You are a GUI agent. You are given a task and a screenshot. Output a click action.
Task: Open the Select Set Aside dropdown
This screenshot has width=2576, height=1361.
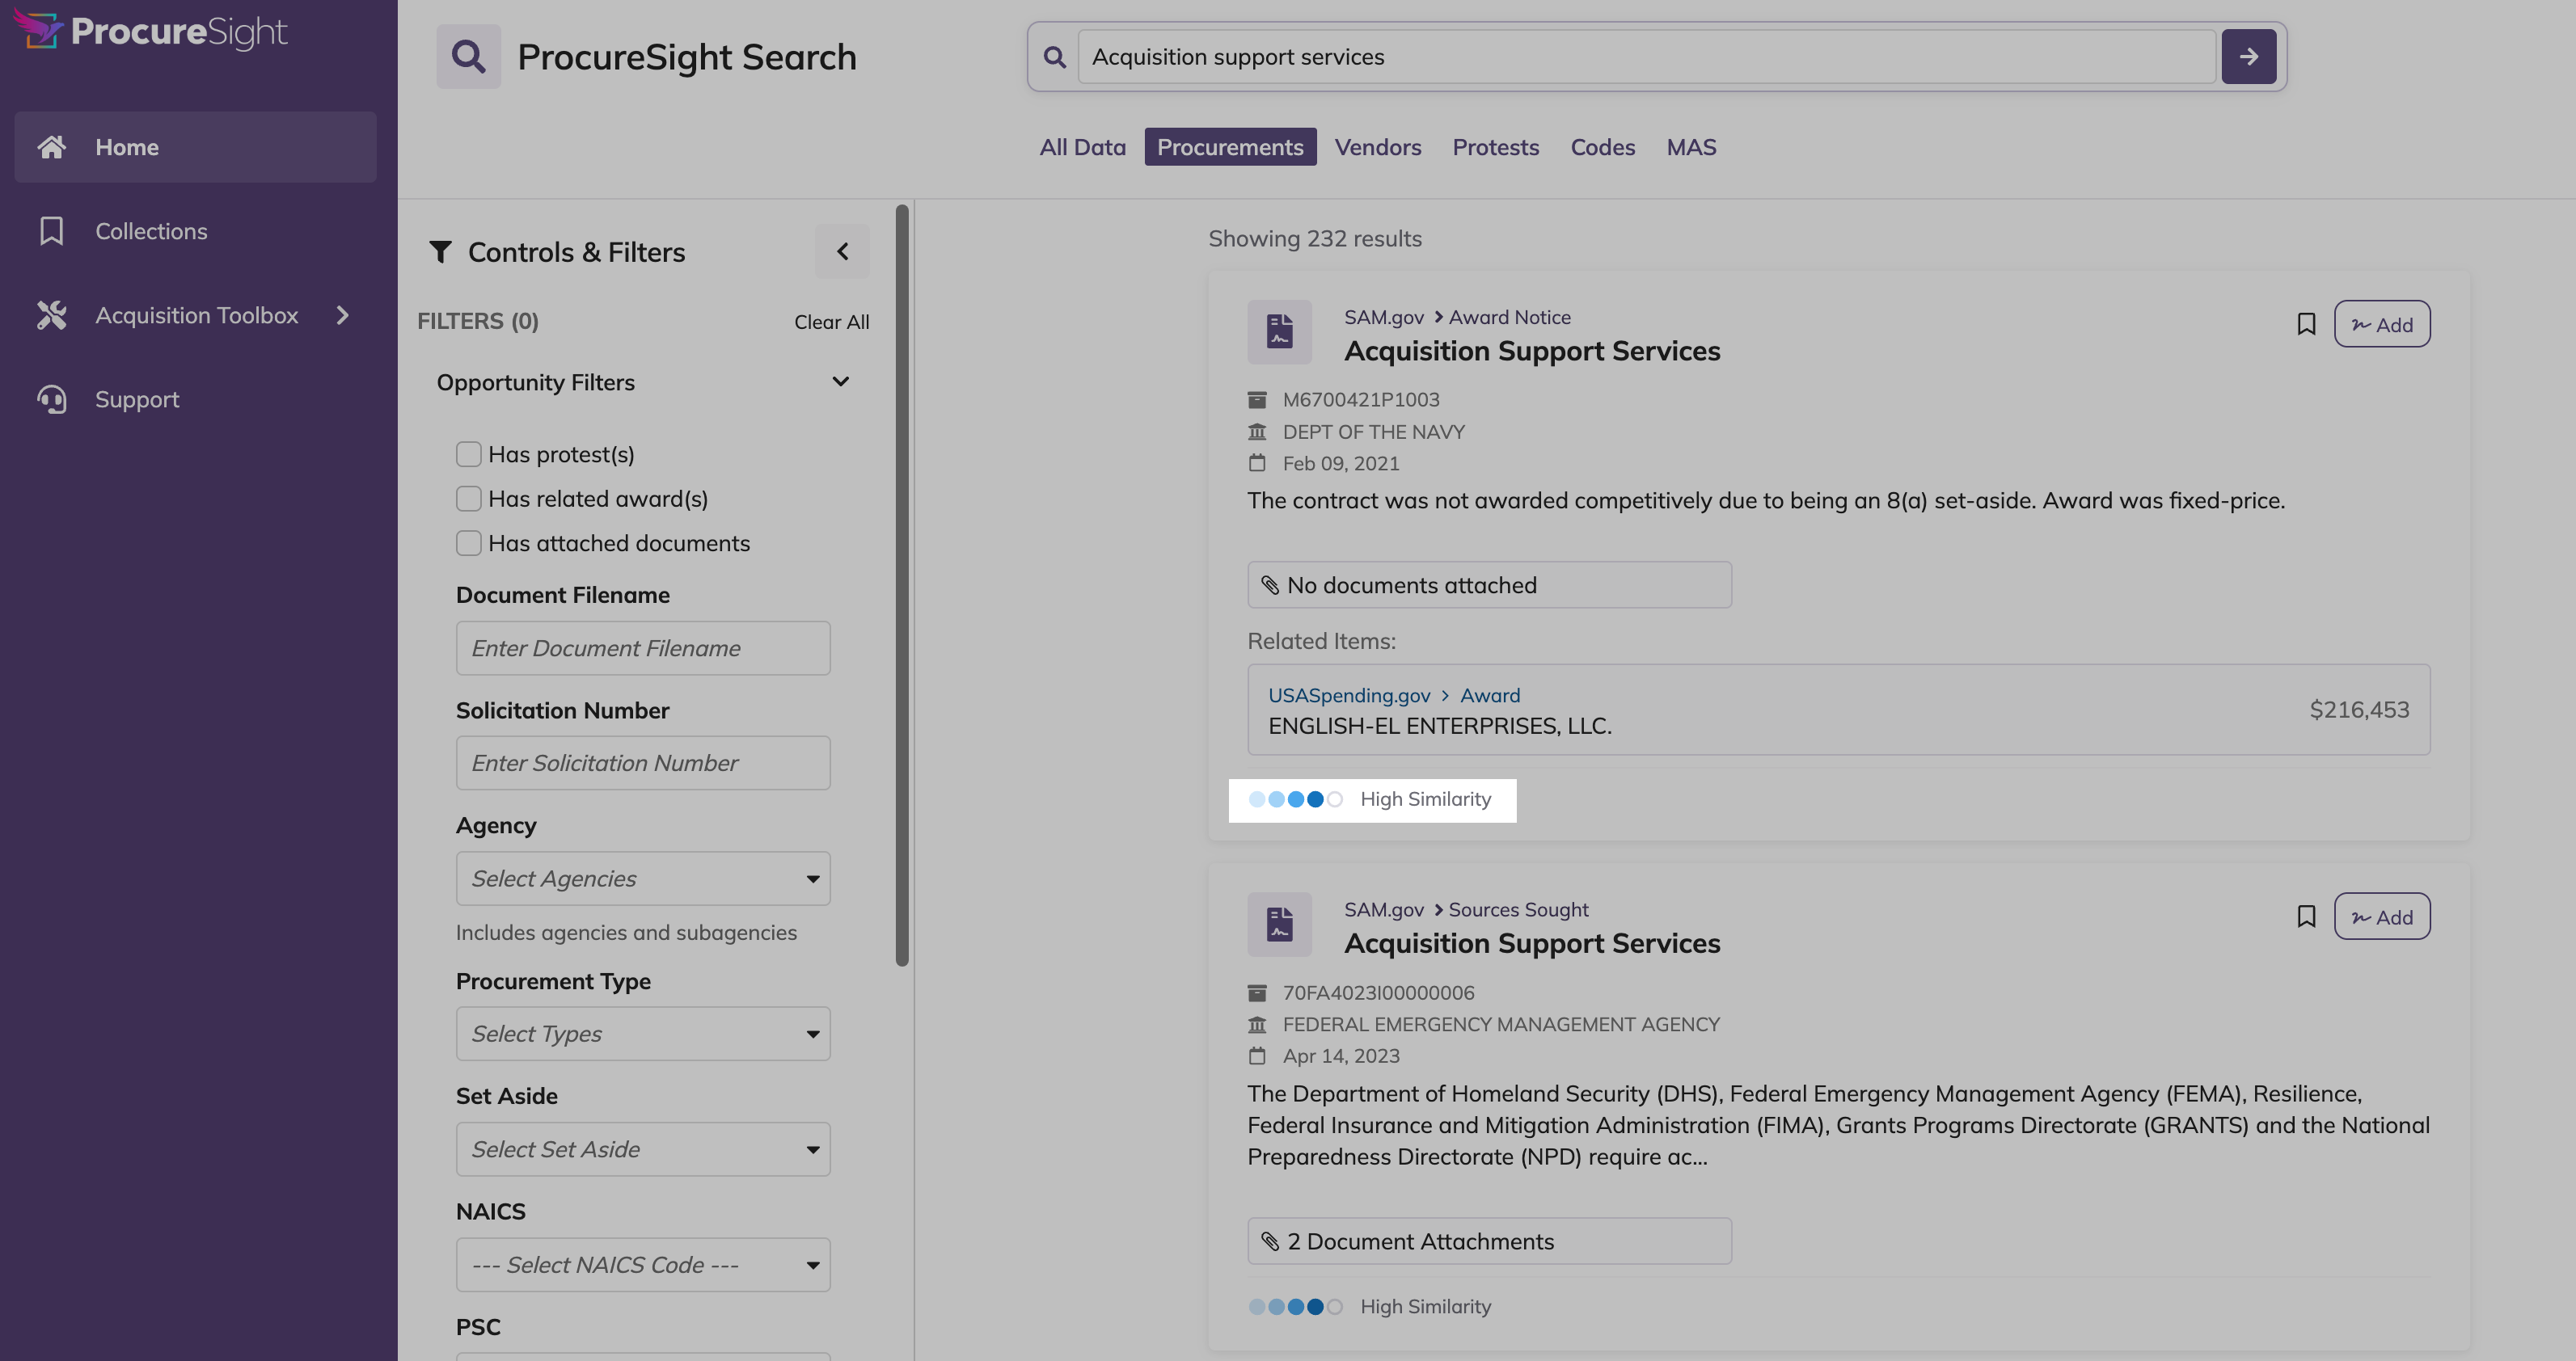pos(643,1150)
